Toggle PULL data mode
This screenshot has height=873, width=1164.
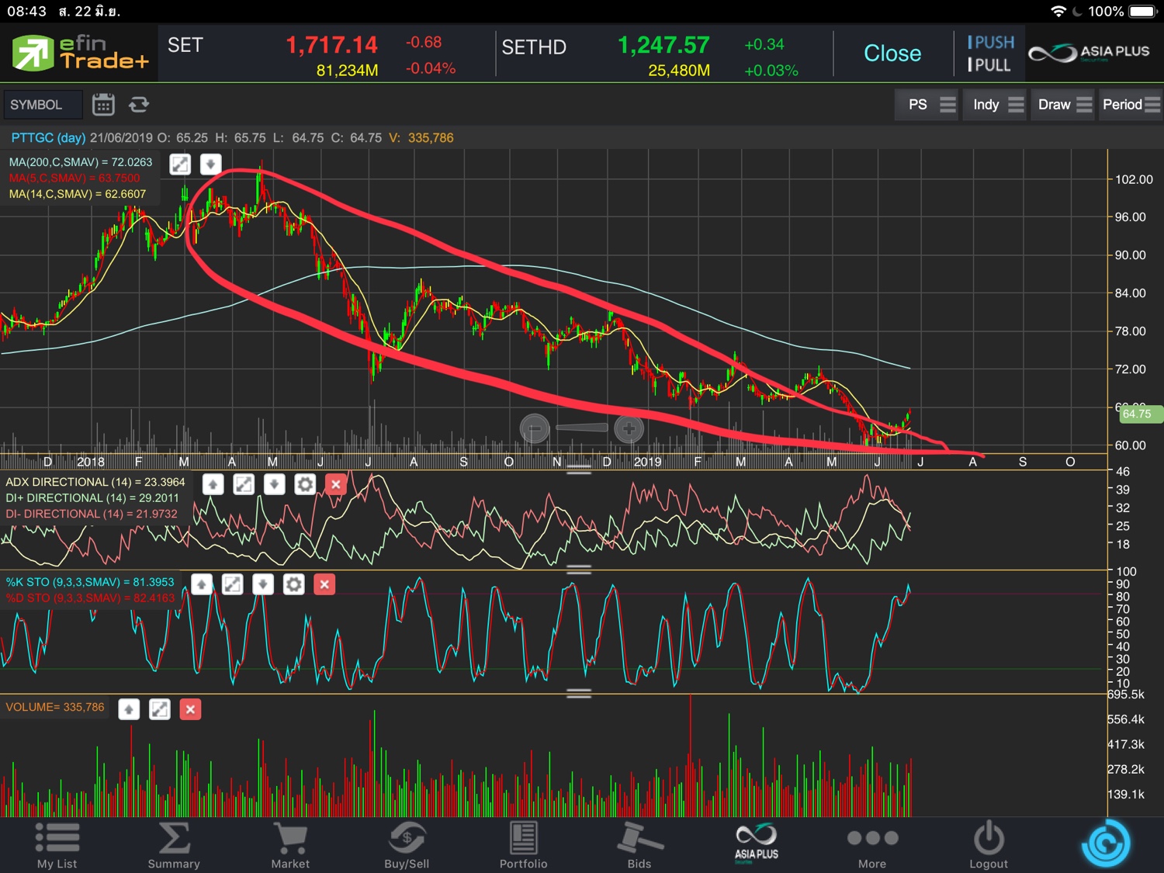(989, 65)
